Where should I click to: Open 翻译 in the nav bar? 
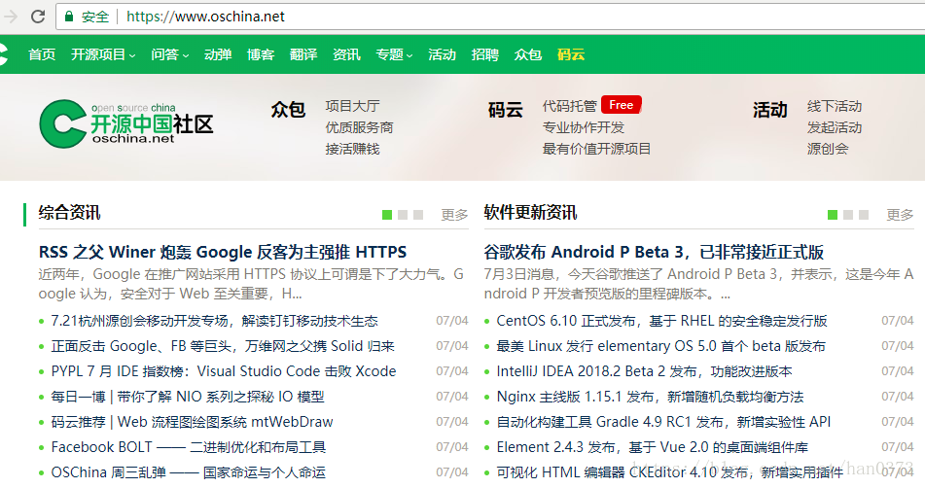[303, 54]
